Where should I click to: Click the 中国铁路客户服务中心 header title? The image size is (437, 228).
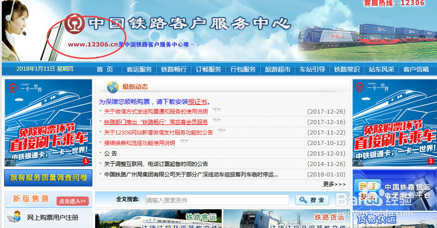point(189,24)
